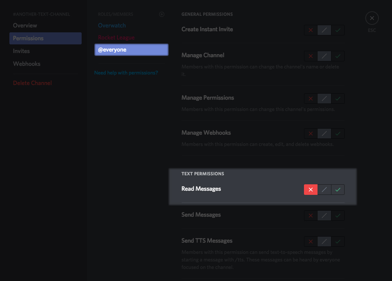Viewport: 392px width, 281px height.
Task: Deny Send TTS Messages with red X
Action: (311, 242)
